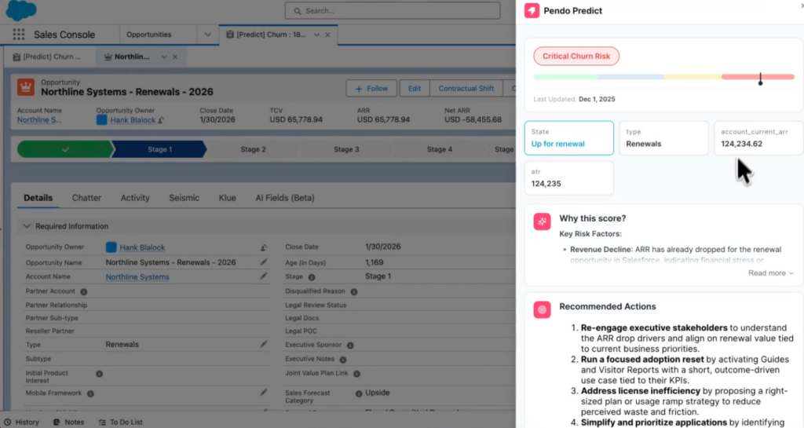Viewport: 804px width, 428px height.
Task: Open dropdown on Northlin... subtab
Action: (x=164, y=57)
